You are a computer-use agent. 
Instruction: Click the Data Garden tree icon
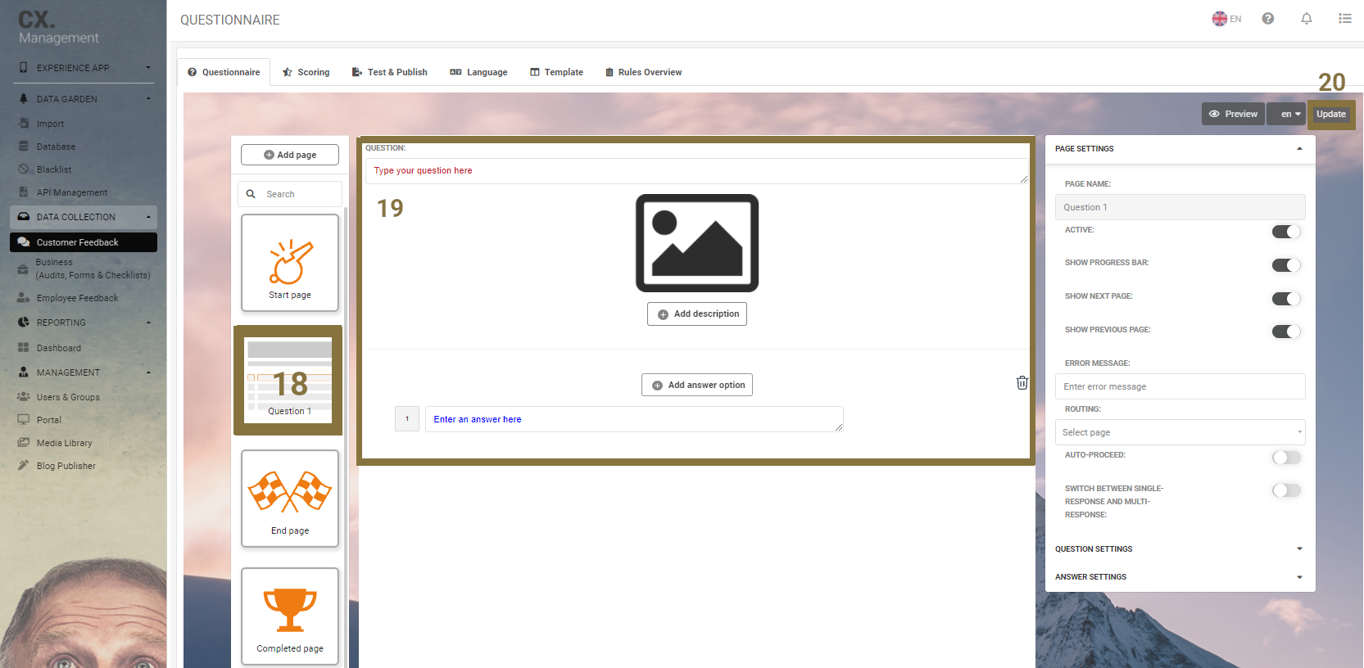tap(24, 99)
